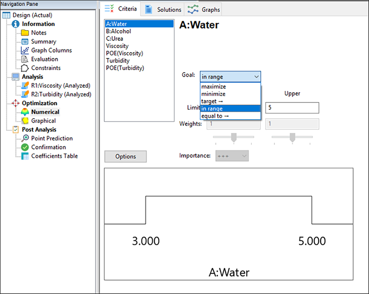
Task: Open the Evaluation magnifier icon
Action: pos(25,59)
